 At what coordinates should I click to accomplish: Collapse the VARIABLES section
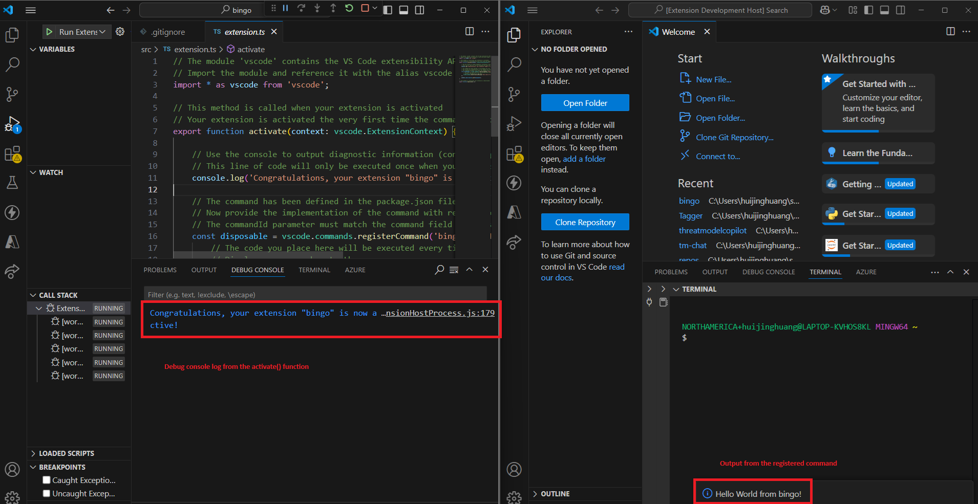coord(33,49)
